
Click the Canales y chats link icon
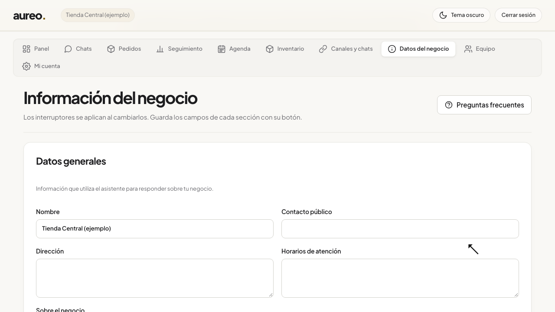click(323, 49)
